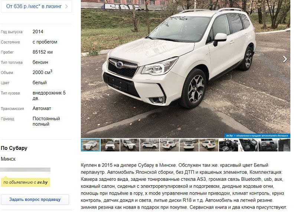Select seventh thumbnail rear quarter photo
This screenshot has width=297, height=212.
209,145
